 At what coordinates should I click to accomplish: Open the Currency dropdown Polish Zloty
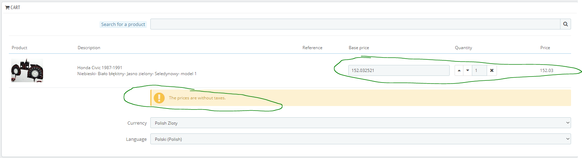click(x=361, y=123)
